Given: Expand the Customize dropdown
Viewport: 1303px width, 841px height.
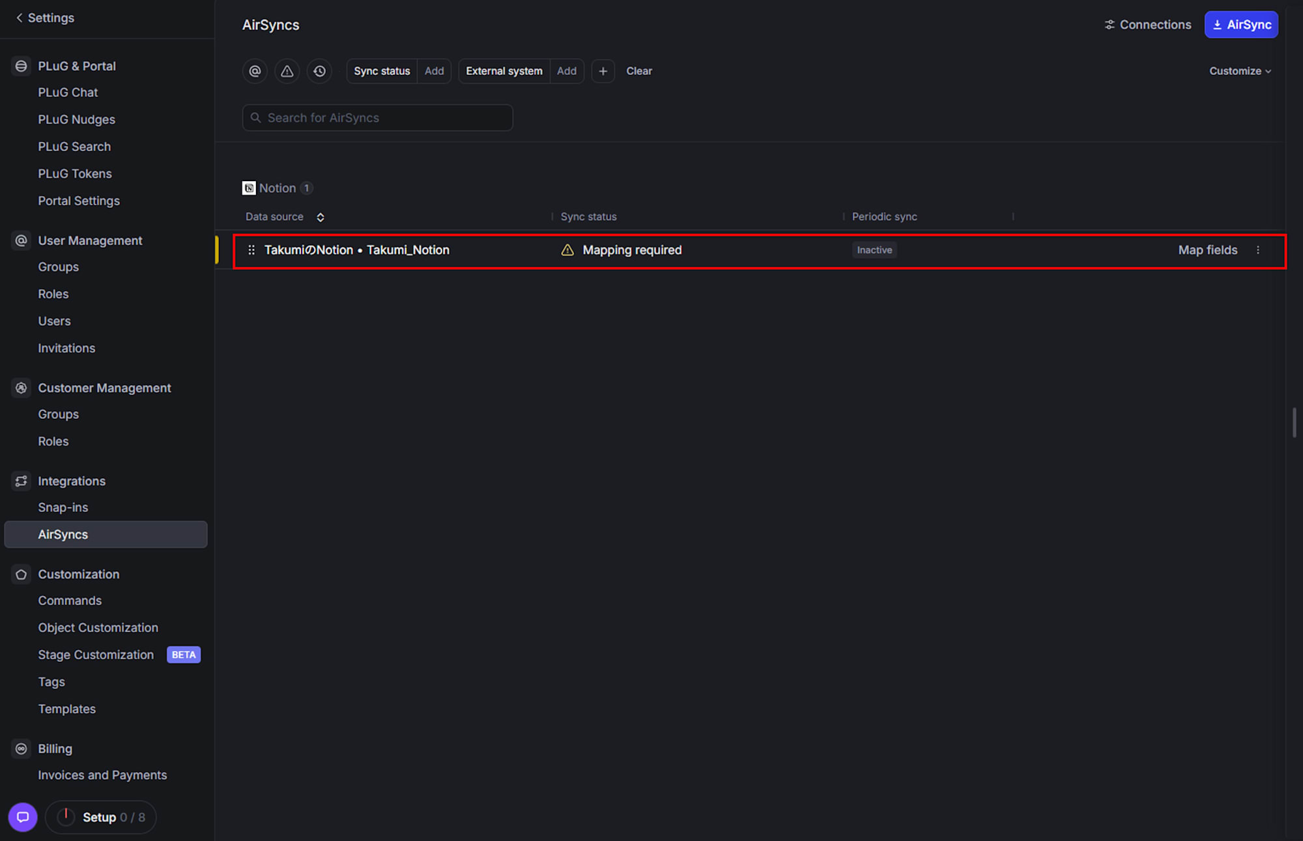Looking at the screenshot, I should pos(1240,71).
